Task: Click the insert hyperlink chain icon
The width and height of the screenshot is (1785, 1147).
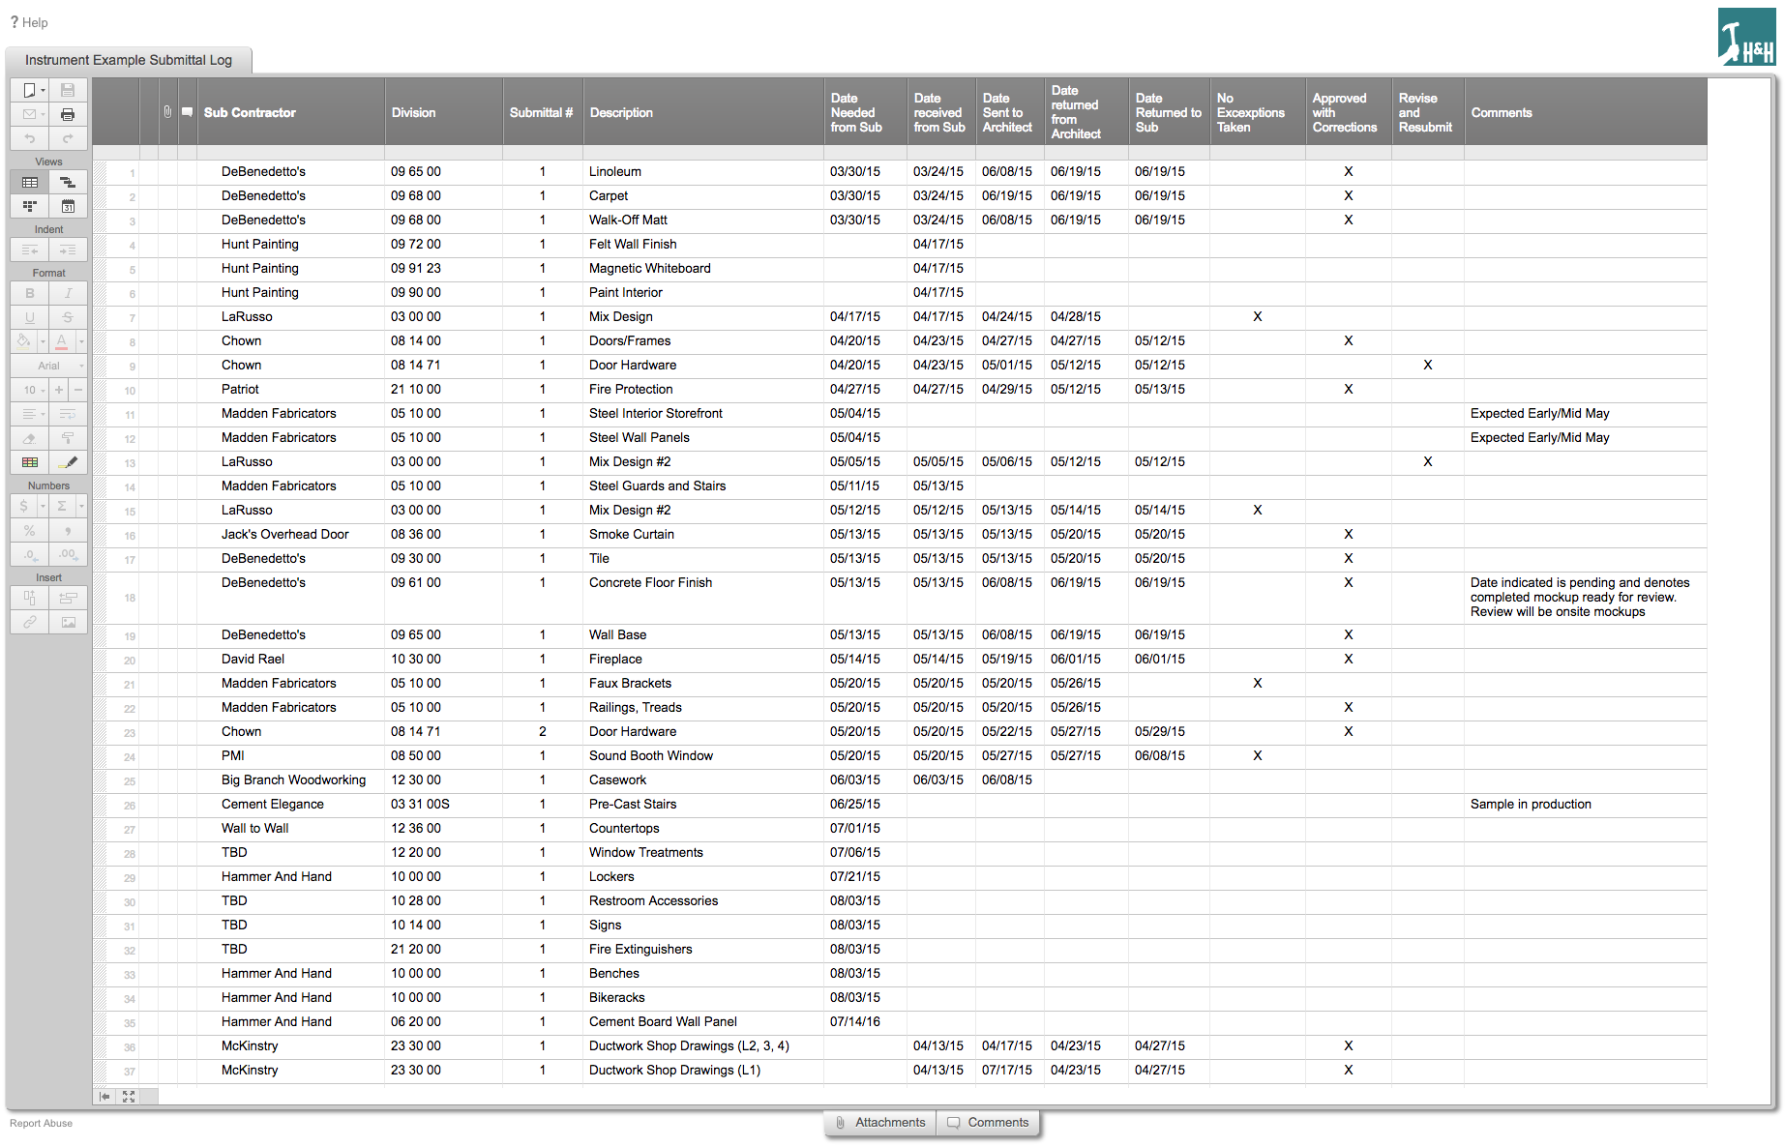Action: [29, 622]
